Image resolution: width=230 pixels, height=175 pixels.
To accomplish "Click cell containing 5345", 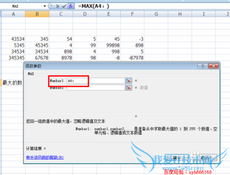I will click(13, 45).
